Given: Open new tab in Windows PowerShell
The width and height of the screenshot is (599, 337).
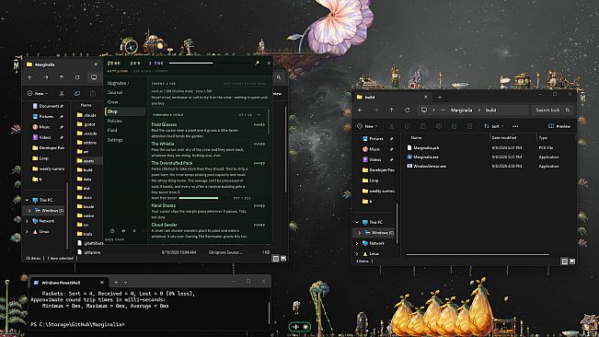Looking at the screenshot, I should (x=116, y=283).
